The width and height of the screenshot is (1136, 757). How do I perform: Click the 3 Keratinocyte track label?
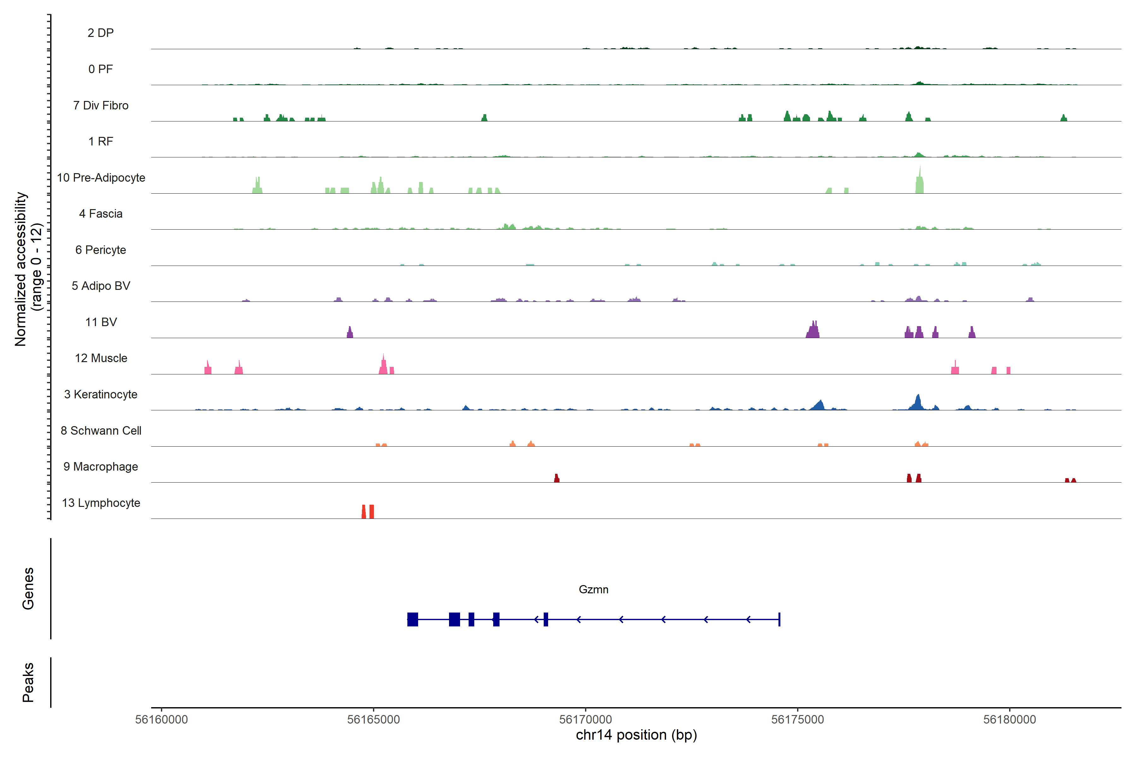[101, 395]
